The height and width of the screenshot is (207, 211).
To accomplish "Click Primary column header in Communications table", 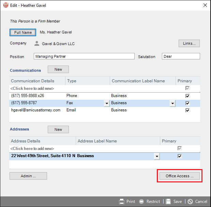I will click(188, 81).
